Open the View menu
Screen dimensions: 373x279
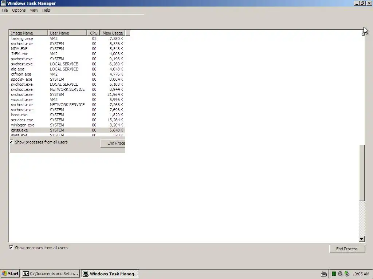click(34, 10)
